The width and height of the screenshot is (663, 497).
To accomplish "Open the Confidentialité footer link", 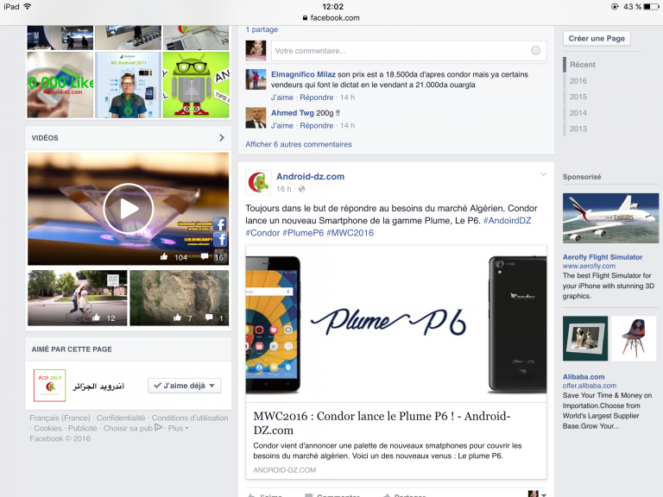I will (x=121, y=418).
